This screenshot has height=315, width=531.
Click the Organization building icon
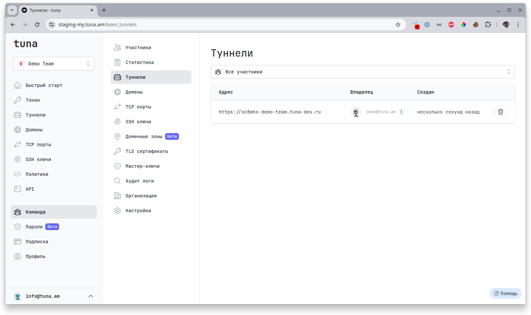point(117,196)
